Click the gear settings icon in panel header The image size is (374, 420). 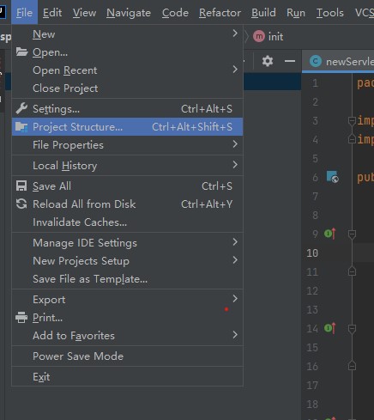(x=268, y=61)
